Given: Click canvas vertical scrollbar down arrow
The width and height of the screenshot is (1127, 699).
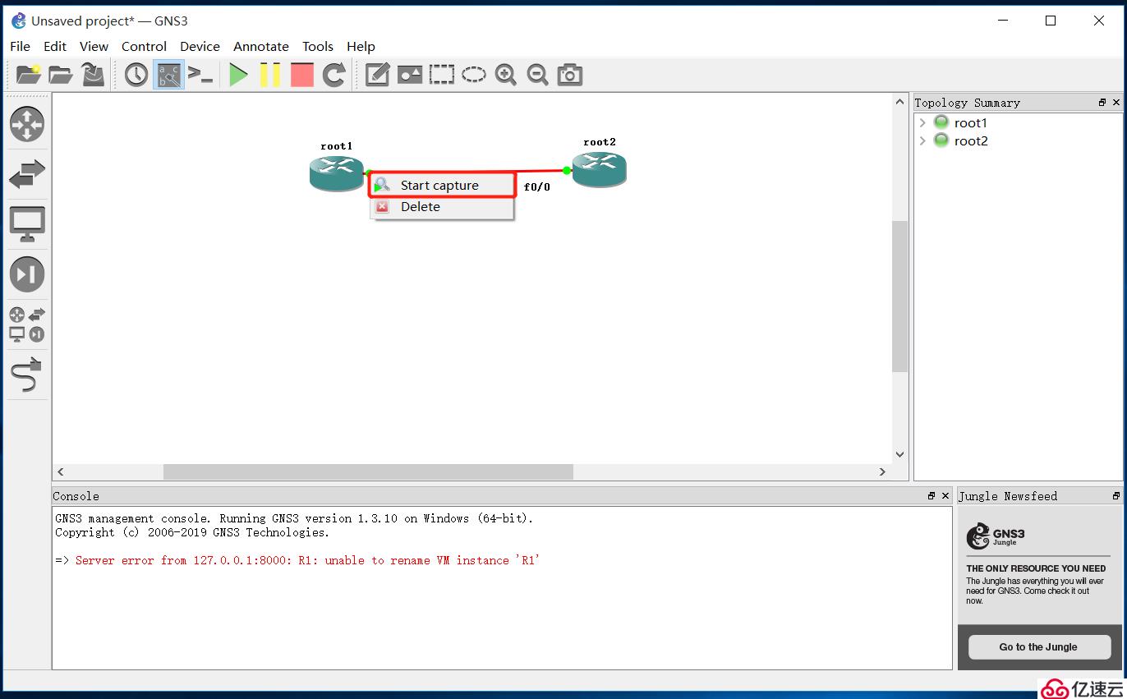Looking at the screenshot, I should tap(899, 454).
